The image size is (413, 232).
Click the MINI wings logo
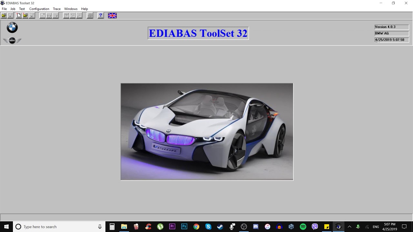pyautogui.click(x=12, y=41)
